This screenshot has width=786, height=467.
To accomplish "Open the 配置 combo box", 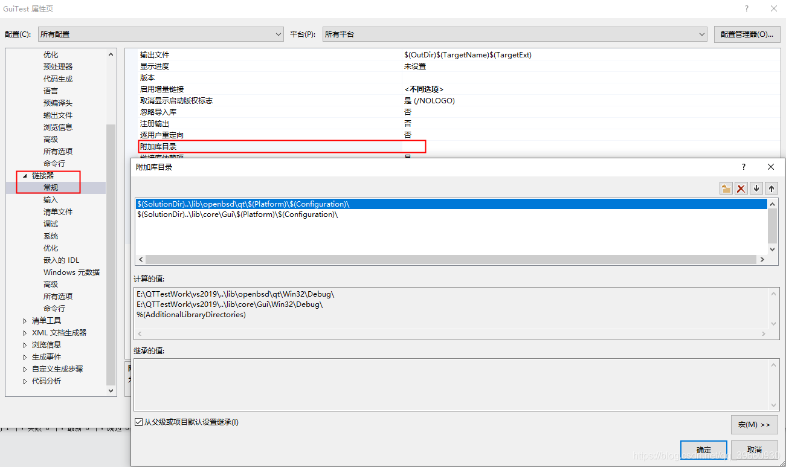I will pos(161,34).
